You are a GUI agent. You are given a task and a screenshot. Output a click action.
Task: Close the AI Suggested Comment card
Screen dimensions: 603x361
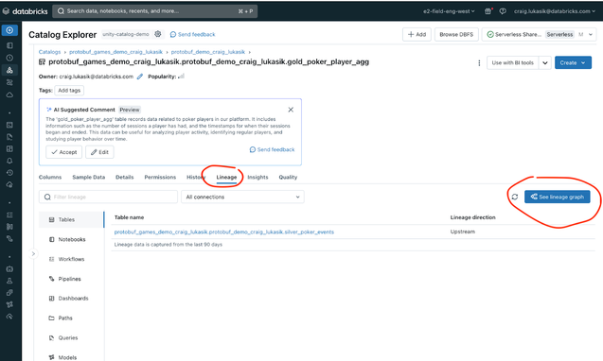tap(291, 110)
